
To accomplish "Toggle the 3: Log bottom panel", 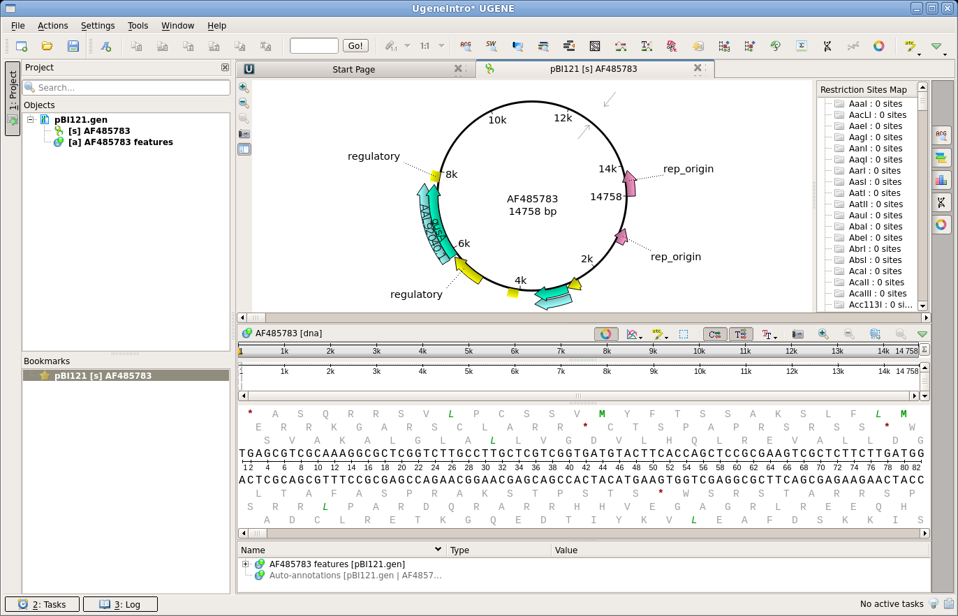I will click(x=120, y=604).
